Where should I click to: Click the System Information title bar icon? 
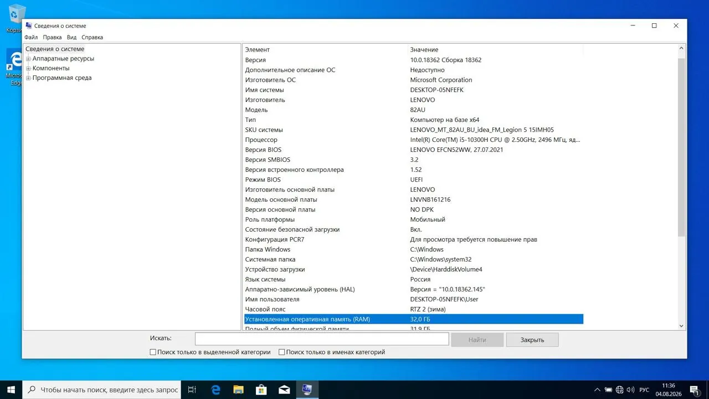pyautogui.click(x=28, y=25)
